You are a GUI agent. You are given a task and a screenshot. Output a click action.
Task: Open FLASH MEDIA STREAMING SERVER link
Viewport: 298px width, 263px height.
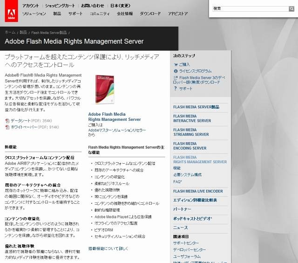coord(191,132)
